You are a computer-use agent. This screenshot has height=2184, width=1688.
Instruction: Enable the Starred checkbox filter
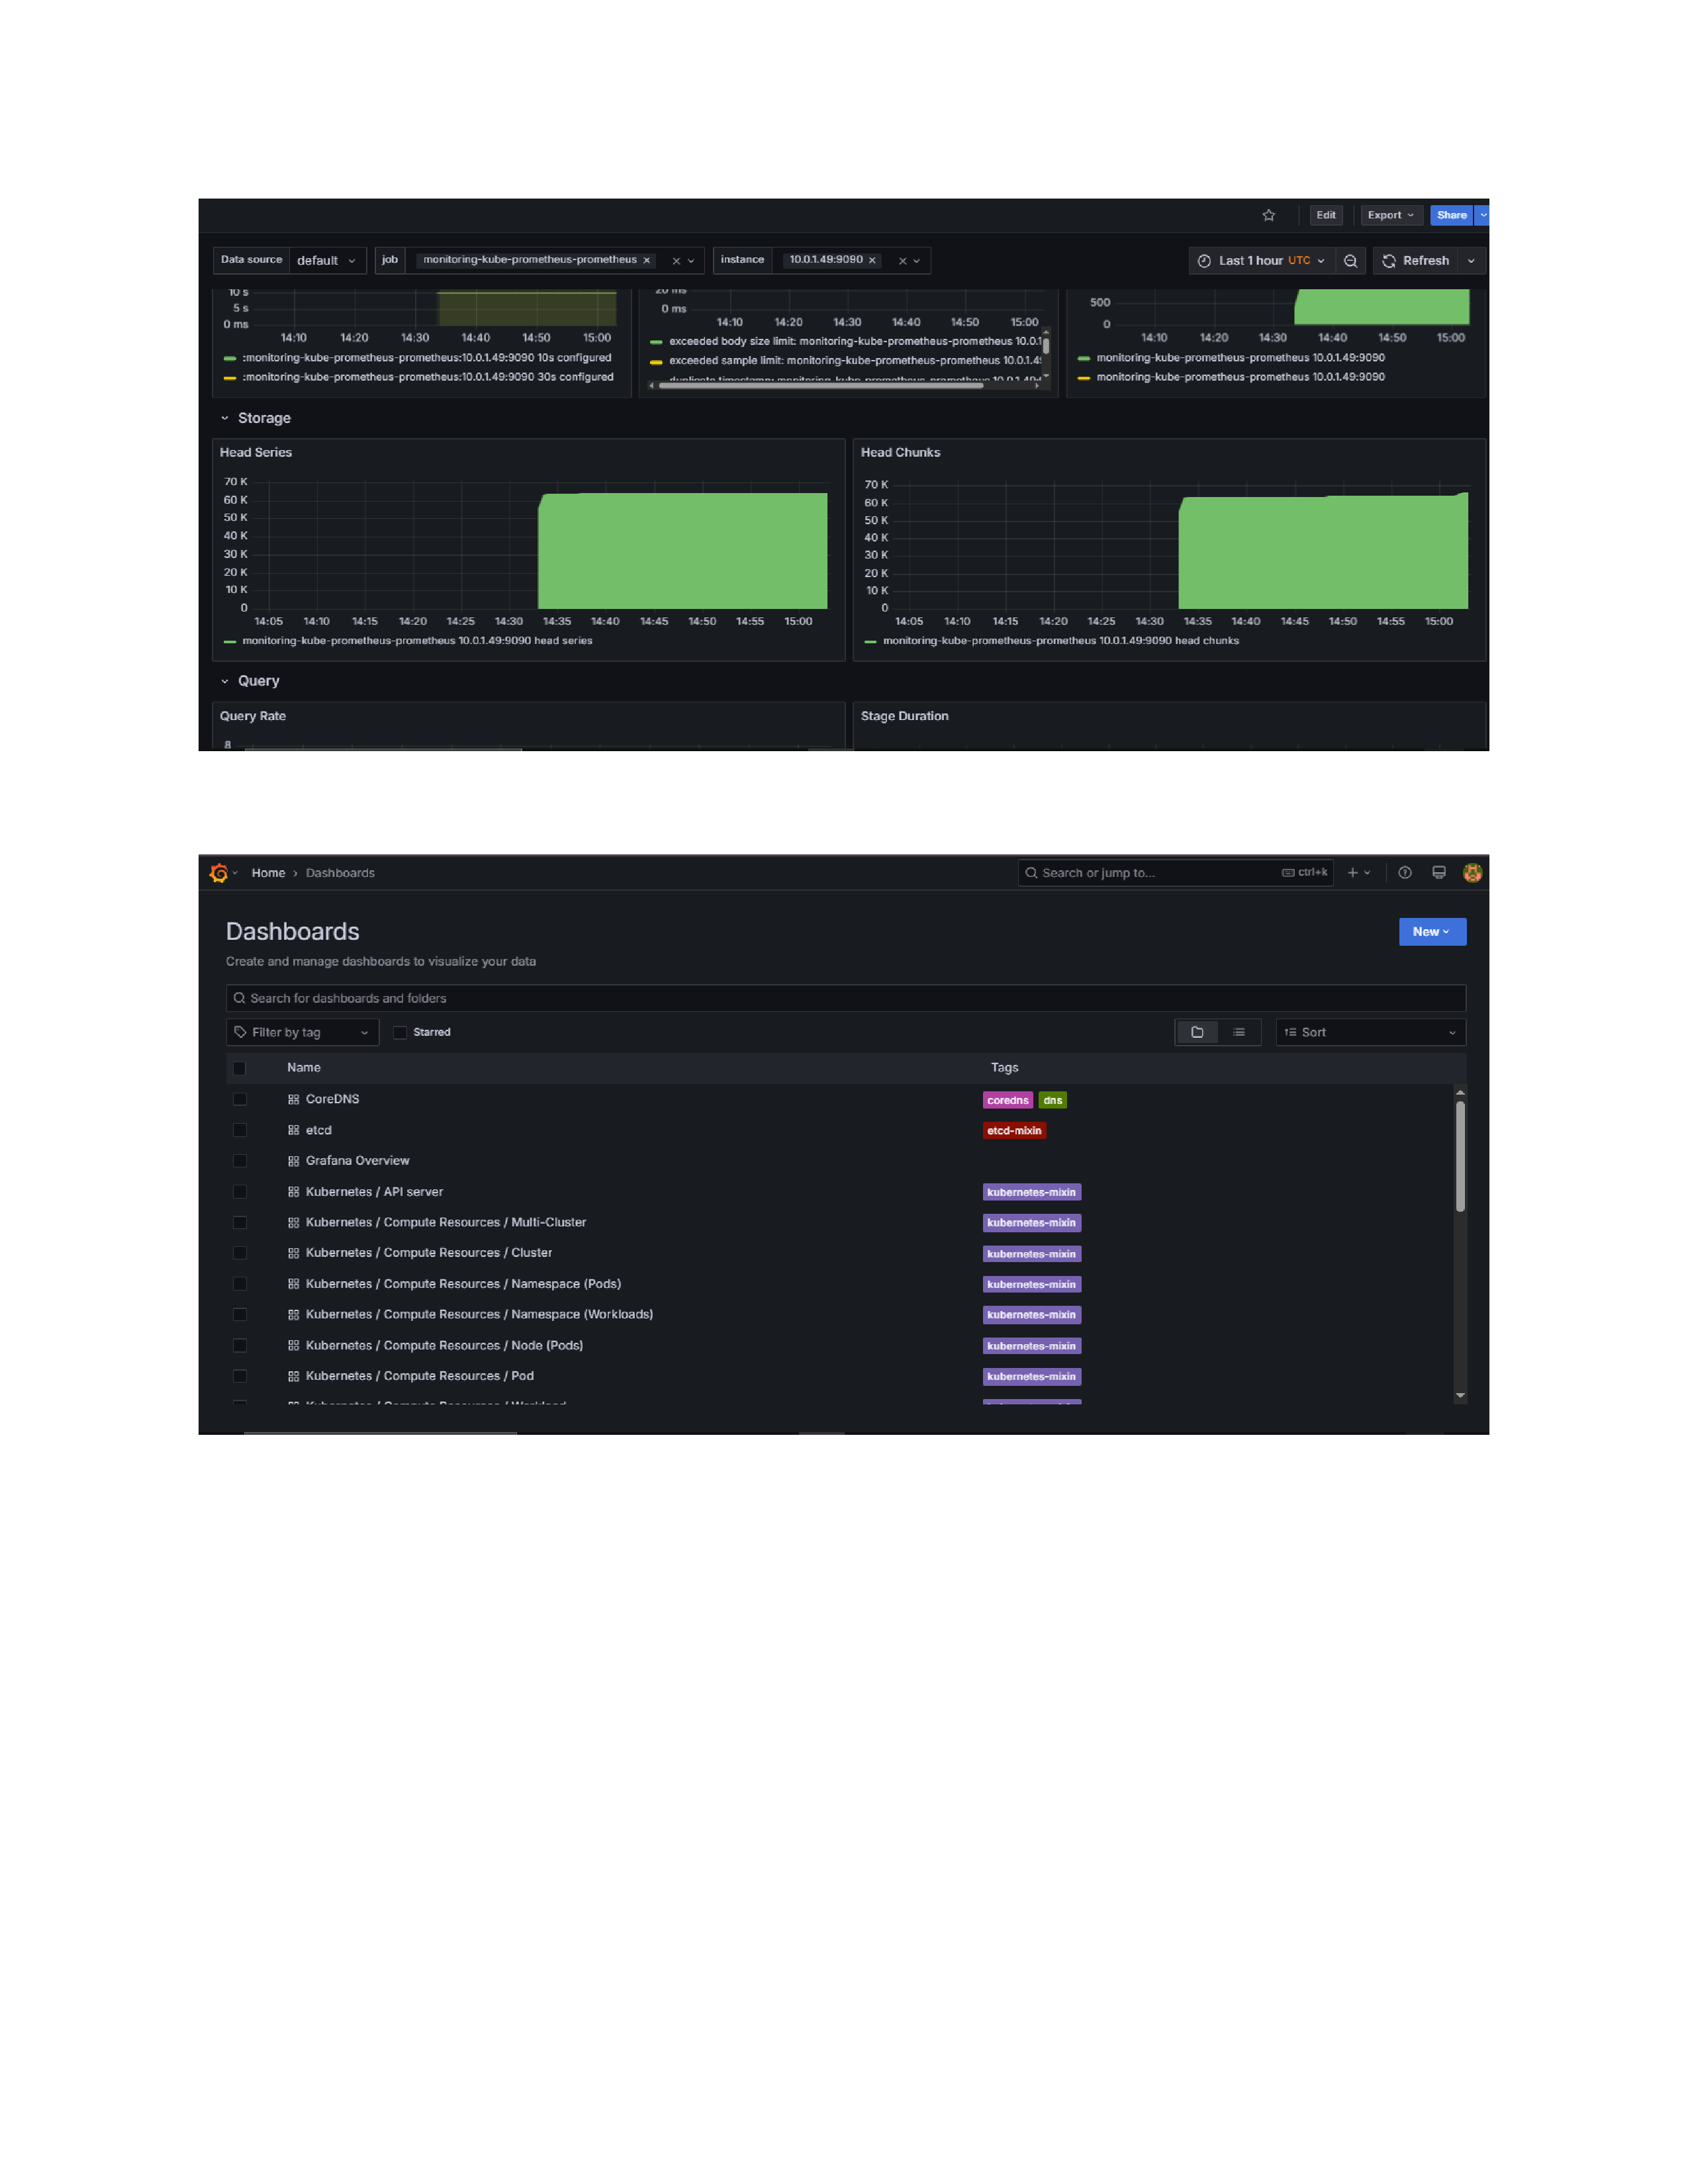pos(400,1032)
